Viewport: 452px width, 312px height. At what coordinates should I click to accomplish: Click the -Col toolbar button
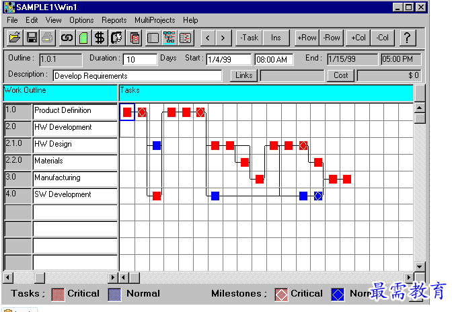click(382, 38)
